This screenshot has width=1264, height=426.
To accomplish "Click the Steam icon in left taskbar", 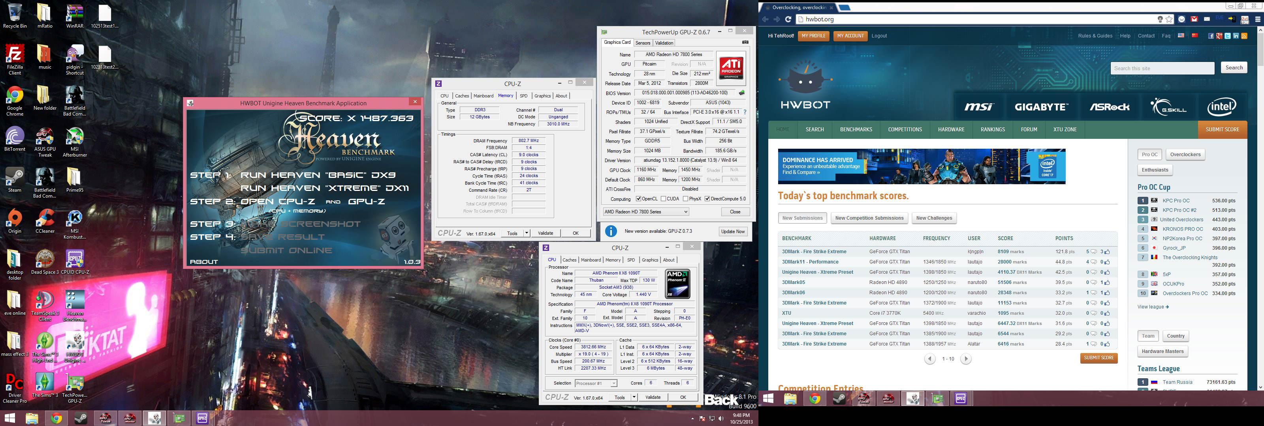I will click(x=81, y=418).
